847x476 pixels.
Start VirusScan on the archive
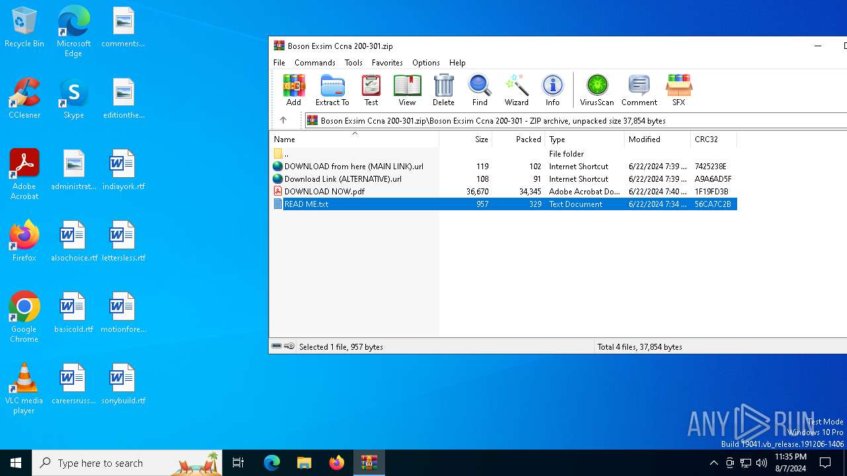[597, 90]
